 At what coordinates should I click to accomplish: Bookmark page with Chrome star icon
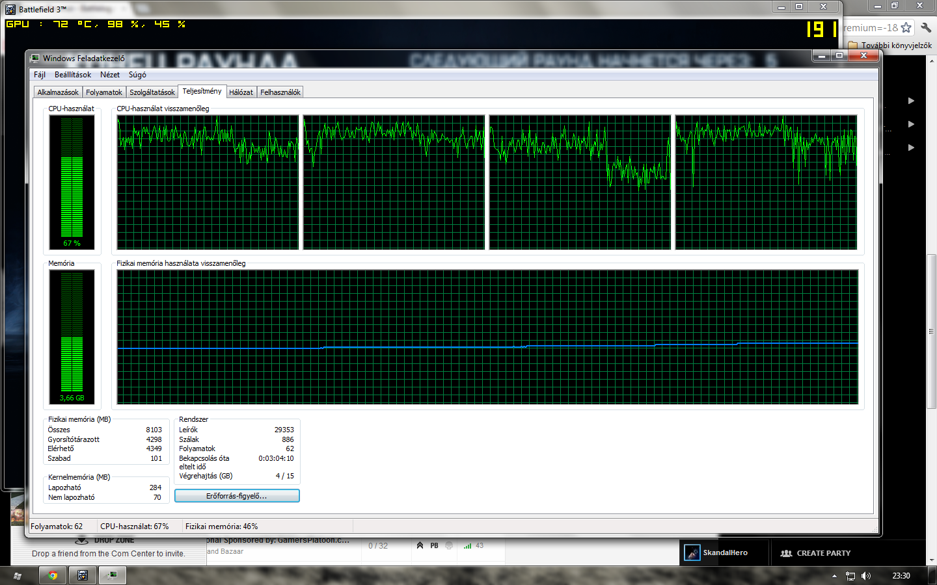pos(906,27)
